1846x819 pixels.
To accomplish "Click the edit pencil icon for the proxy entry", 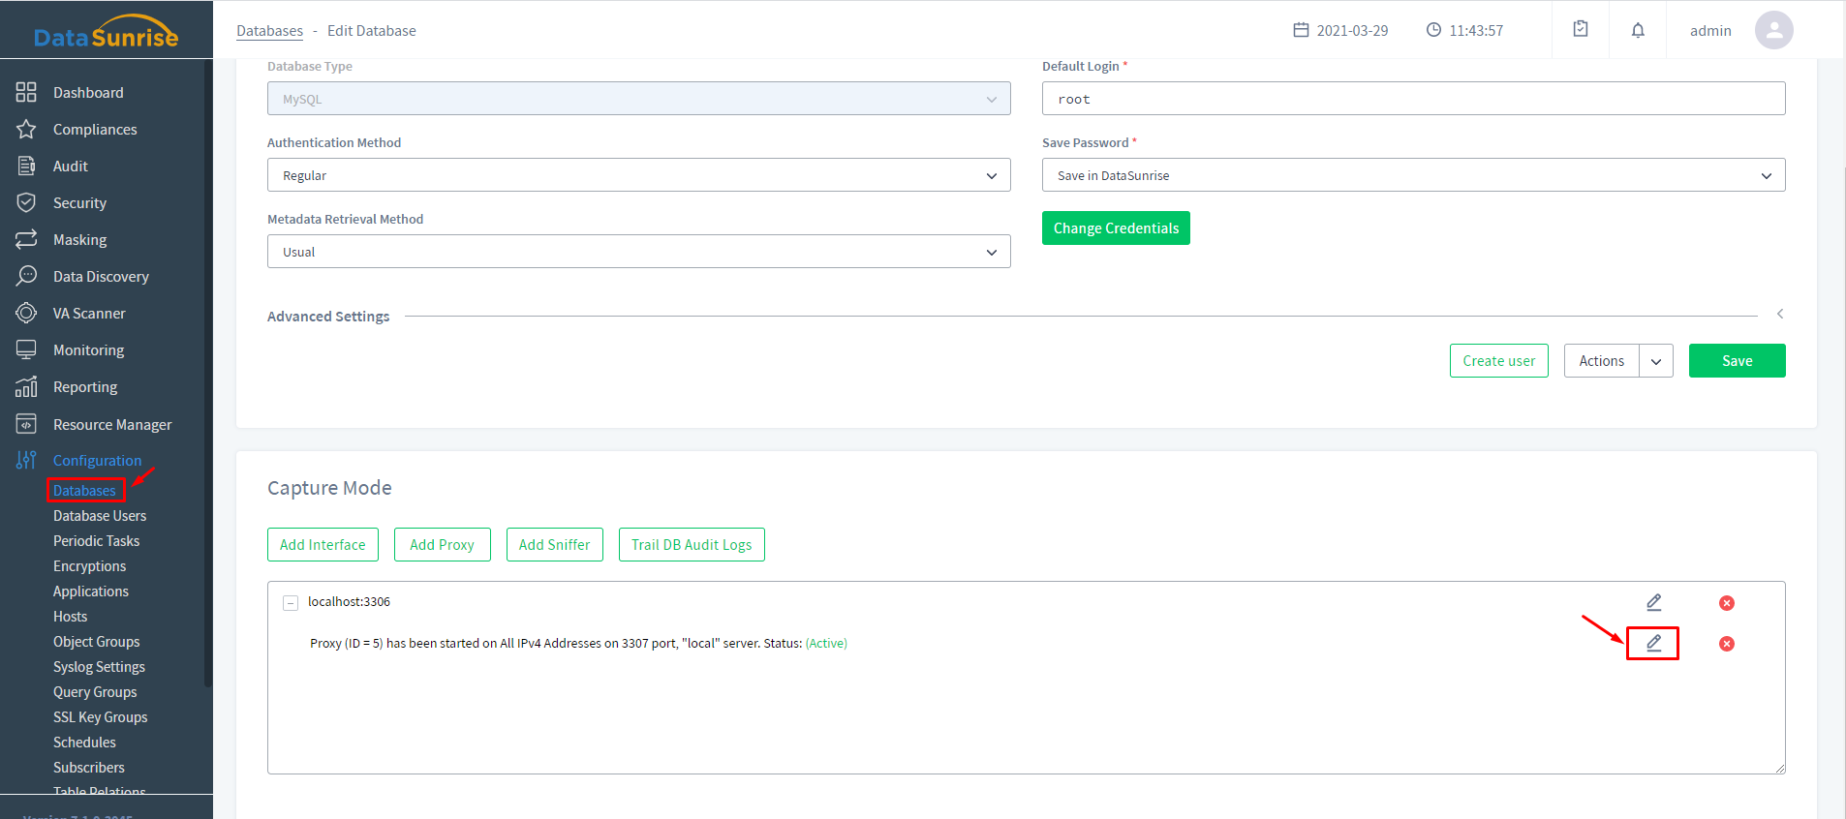I will click(x=1653, y=643).
